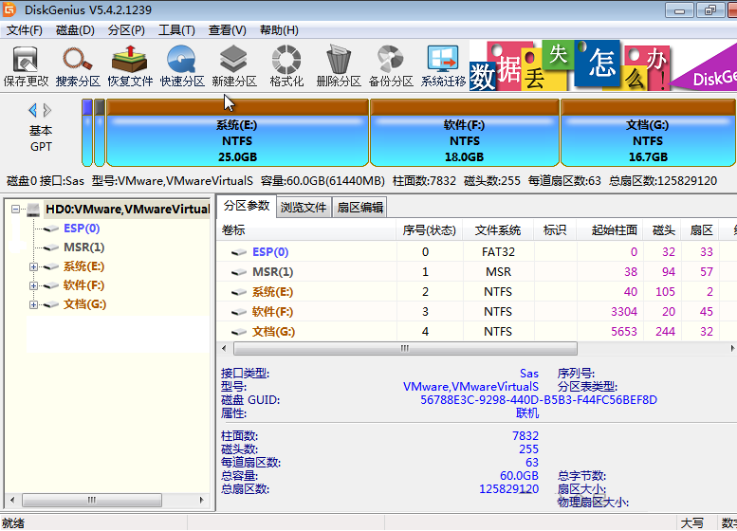737x531 pixels.
Task: Click the Search Partition (搜索分区) icon
Action: coord(78,64)
